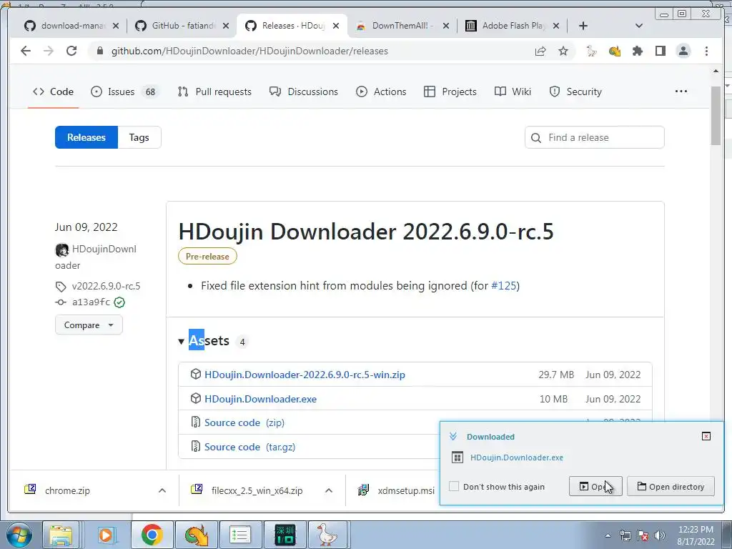The height and width of the screenshot is (549, 732).
Task: Click Open directory in the popup
Action: [x=671, y=486]
